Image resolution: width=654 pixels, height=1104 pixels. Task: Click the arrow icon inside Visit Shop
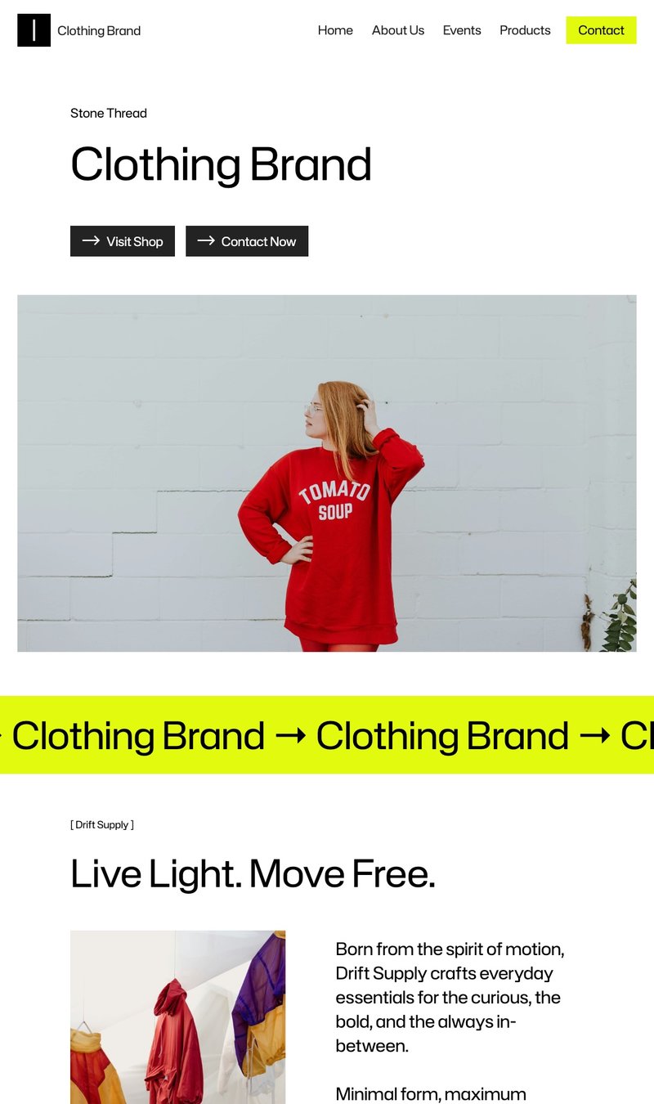[x=91, y=240]
